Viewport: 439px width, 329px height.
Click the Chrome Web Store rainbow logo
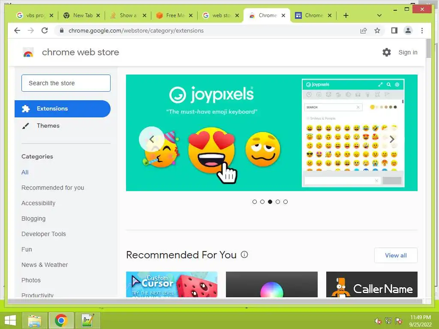point(28,52)
